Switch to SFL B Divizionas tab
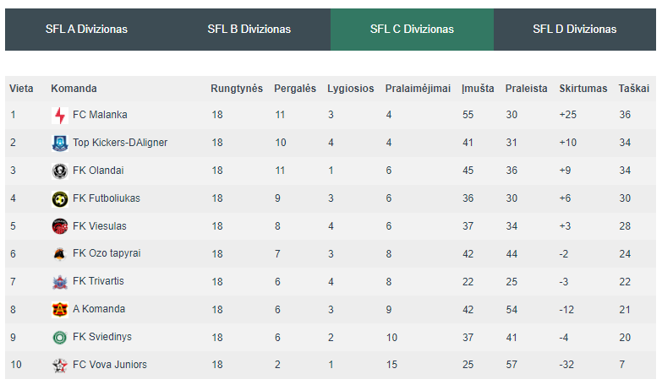The image size is (662, 385). pos(249,29)
